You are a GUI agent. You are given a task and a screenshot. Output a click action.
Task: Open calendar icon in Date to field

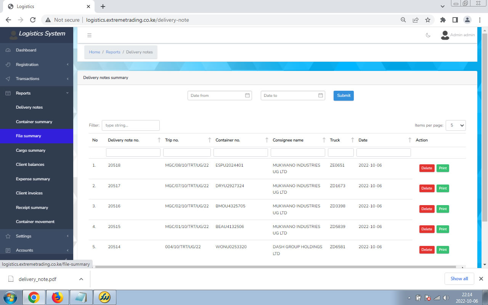point(320,95)
